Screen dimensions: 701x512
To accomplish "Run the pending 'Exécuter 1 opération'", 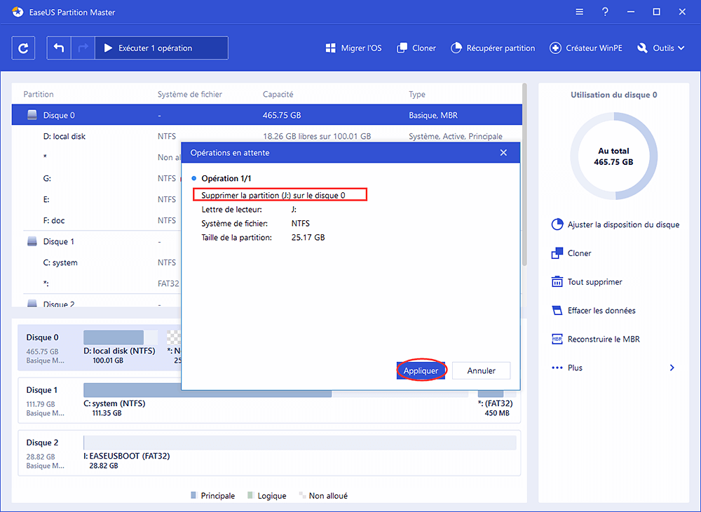I will (x=161, y=48).
